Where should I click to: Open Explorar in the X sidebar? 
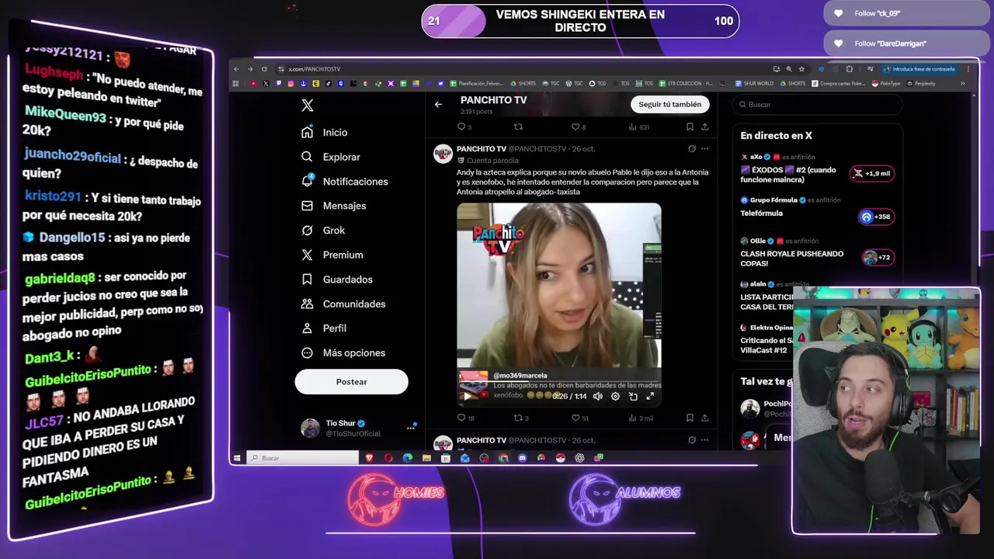331,157
